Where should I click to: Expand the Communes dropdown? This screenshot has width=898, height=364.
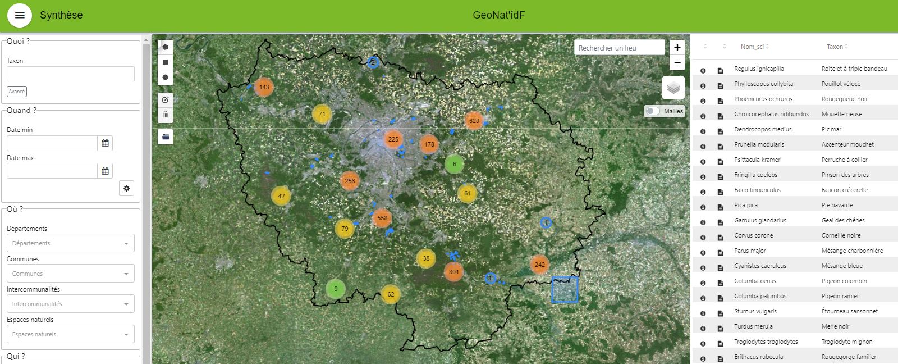tap(70, 274)
